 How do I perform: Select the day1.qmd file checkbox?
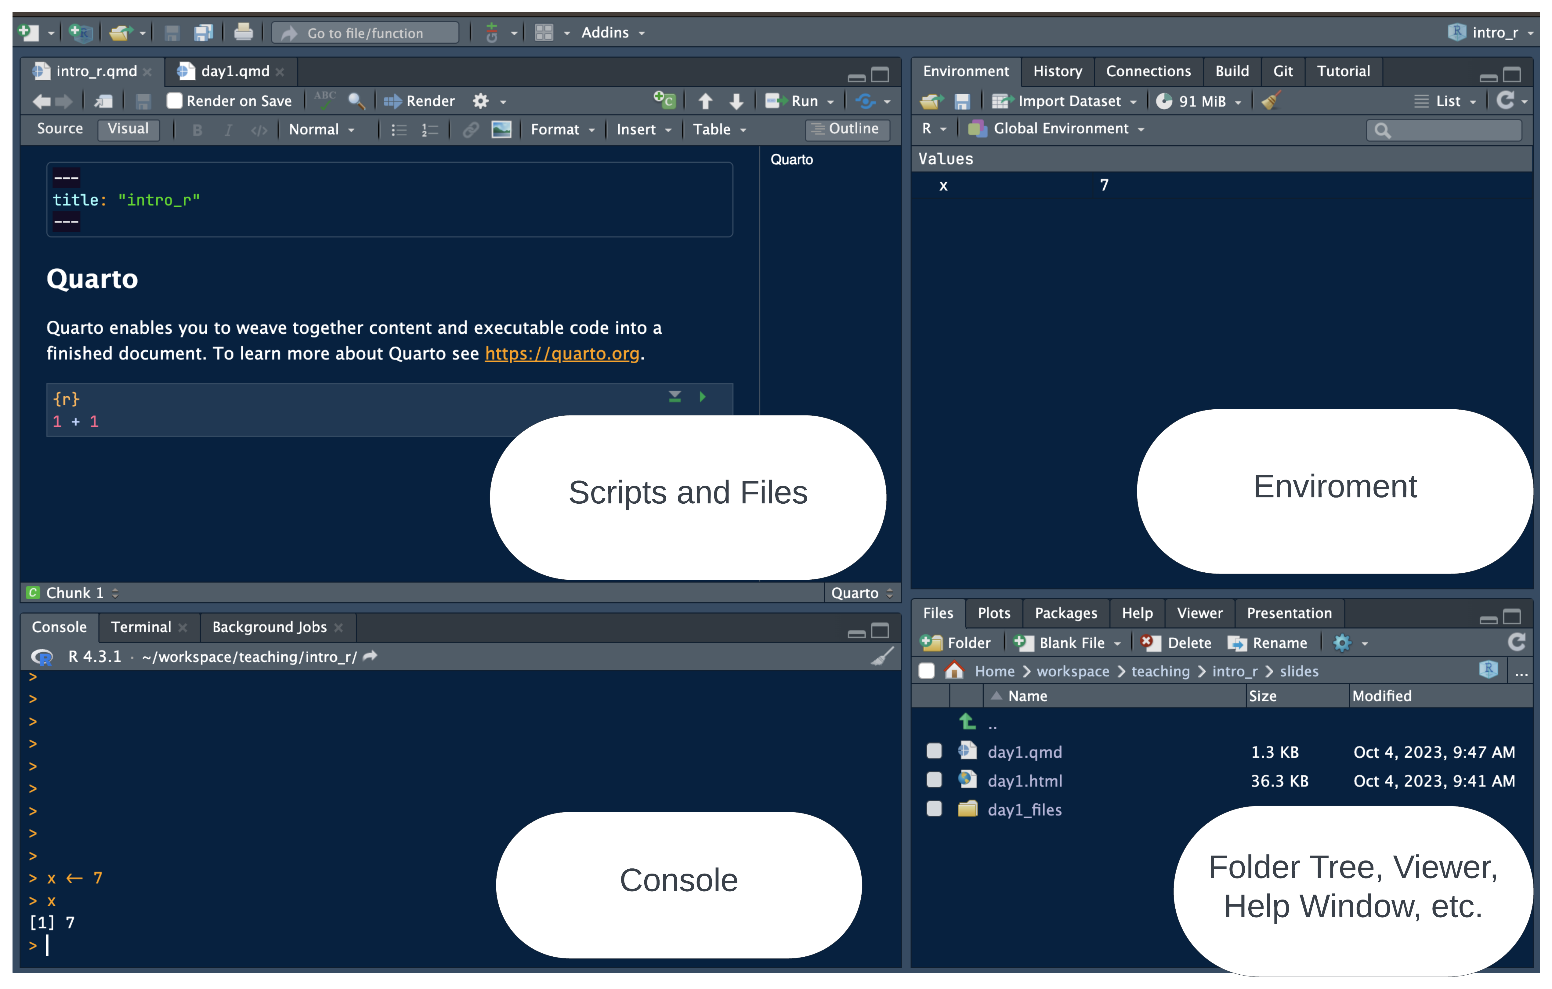(934, 751)
